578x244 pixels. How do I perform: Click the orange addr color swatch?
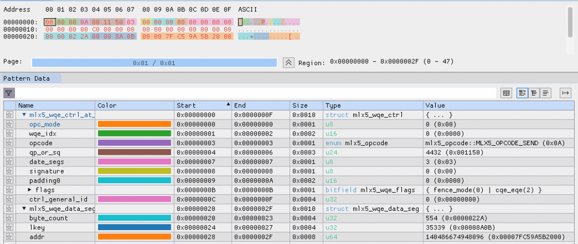pos(134,237)
